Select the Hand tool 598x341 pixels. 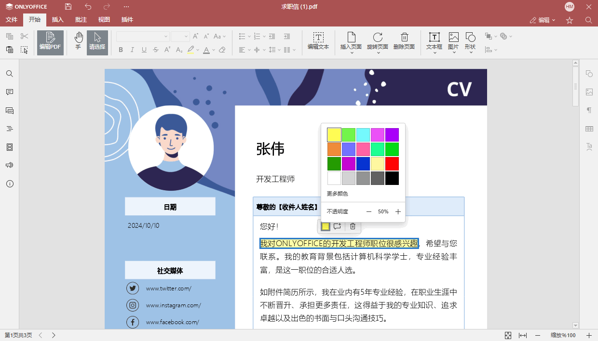tap(78, 42)
